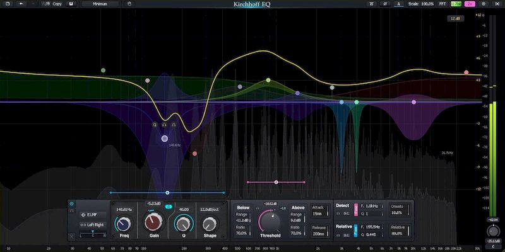505x252 pixels.
Task: Click the Shape knob
Action: [x=210, y=224]
